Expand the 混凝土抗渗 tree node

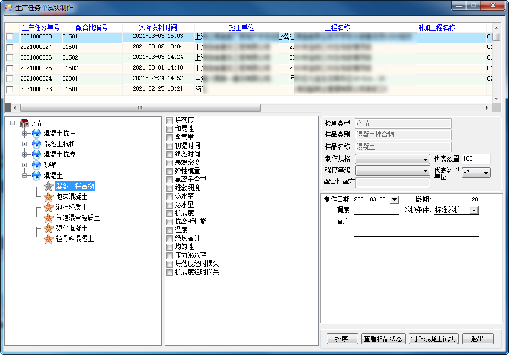tap(24, 154)
